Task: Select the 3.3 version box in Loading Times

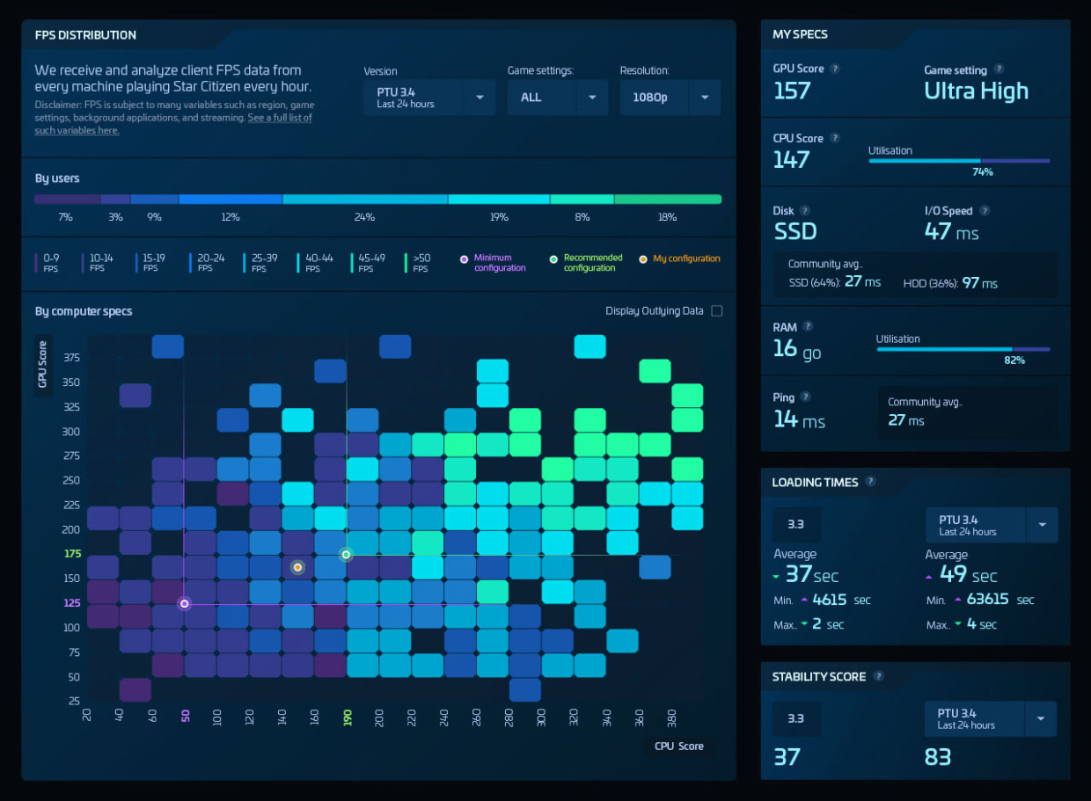Action: click(796, 524)
